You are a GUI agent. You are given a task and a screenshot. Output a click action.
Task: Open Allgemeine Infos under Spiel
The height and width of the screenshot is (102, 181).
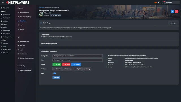[x=23, y=42]
